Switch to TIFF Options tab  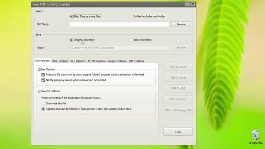(x=136, y=61)
